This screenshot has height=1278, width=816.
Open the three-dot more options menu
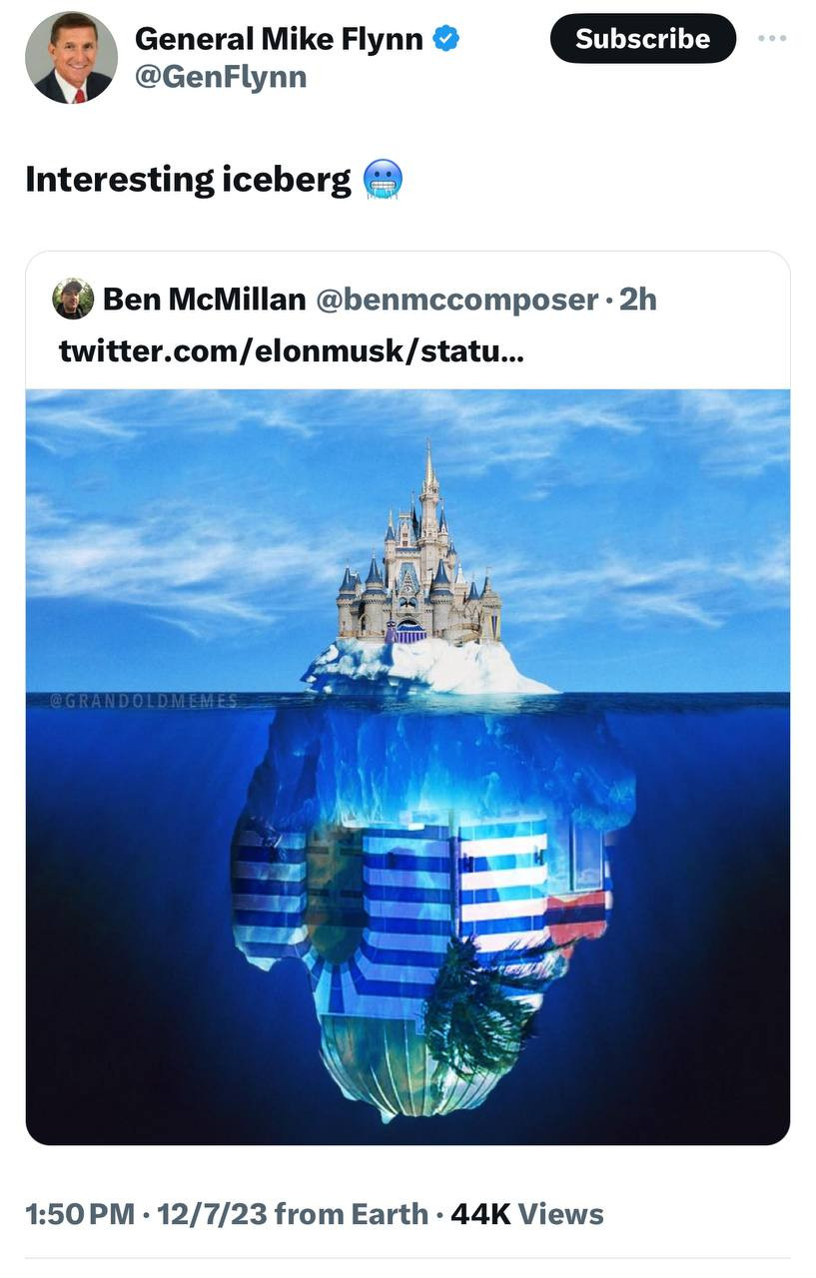click(771, 38)
